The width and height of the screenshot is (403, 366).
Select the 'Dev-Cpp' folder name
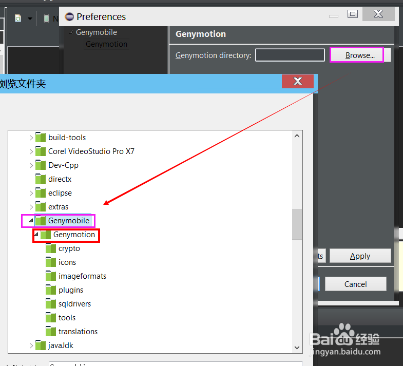click(x=63, y=165)
